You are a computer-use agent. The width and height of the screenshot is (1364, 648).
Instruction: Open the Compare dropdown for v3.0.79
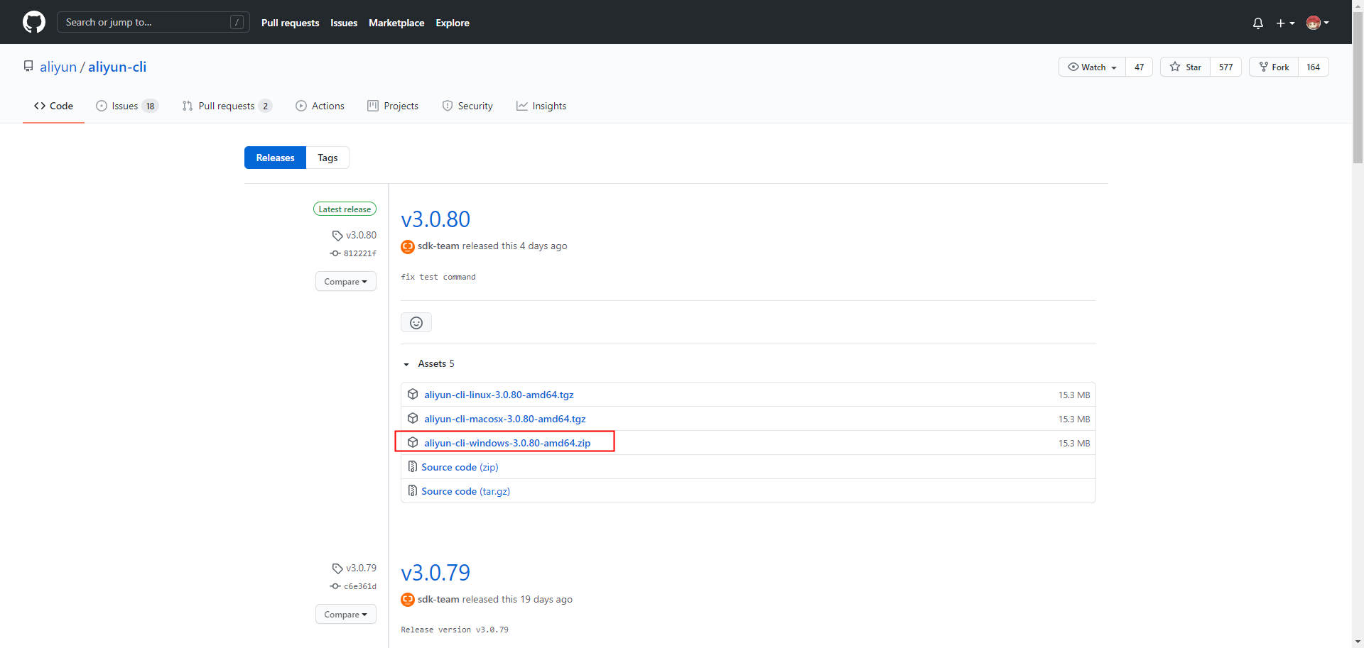click(345, 614)
